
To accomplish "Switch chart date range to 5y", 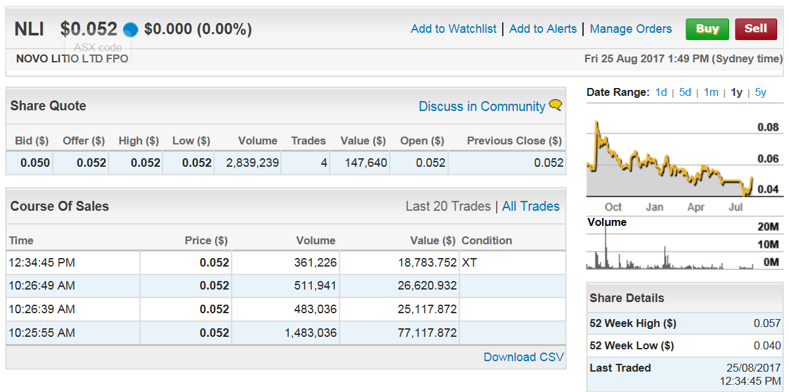I will click(x=760, y=93).
